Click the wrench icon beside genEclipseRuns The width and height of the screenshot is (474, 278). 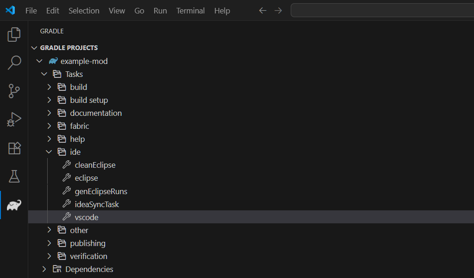[x=67, y=191]
